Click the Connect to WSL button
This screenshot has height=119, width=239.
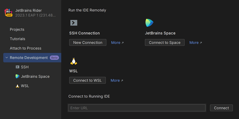pos(87,80)
